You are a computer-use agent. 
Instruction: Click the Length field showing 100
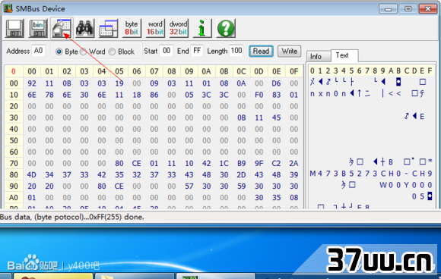point(236,51)
